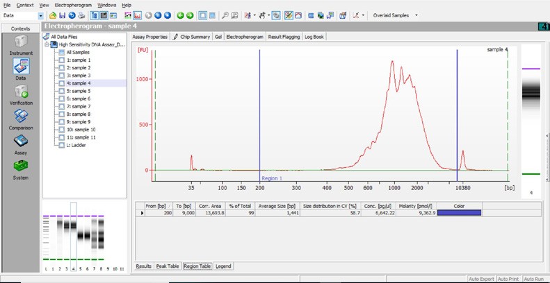Screen dimensions: 550x283
Task: Collapse the High Sensitivity DNA Assay node
Action: point(47,44)
